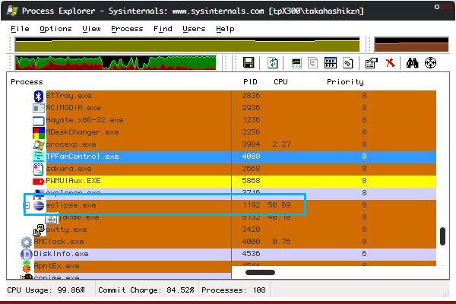Click the Save floppy disk toolbar icon

(249, 62)
